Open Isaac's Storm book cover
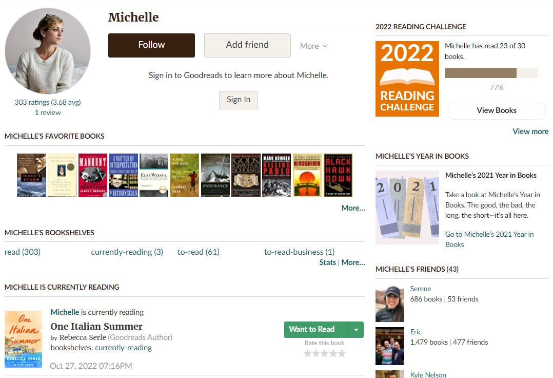 (x=31, y=176)
